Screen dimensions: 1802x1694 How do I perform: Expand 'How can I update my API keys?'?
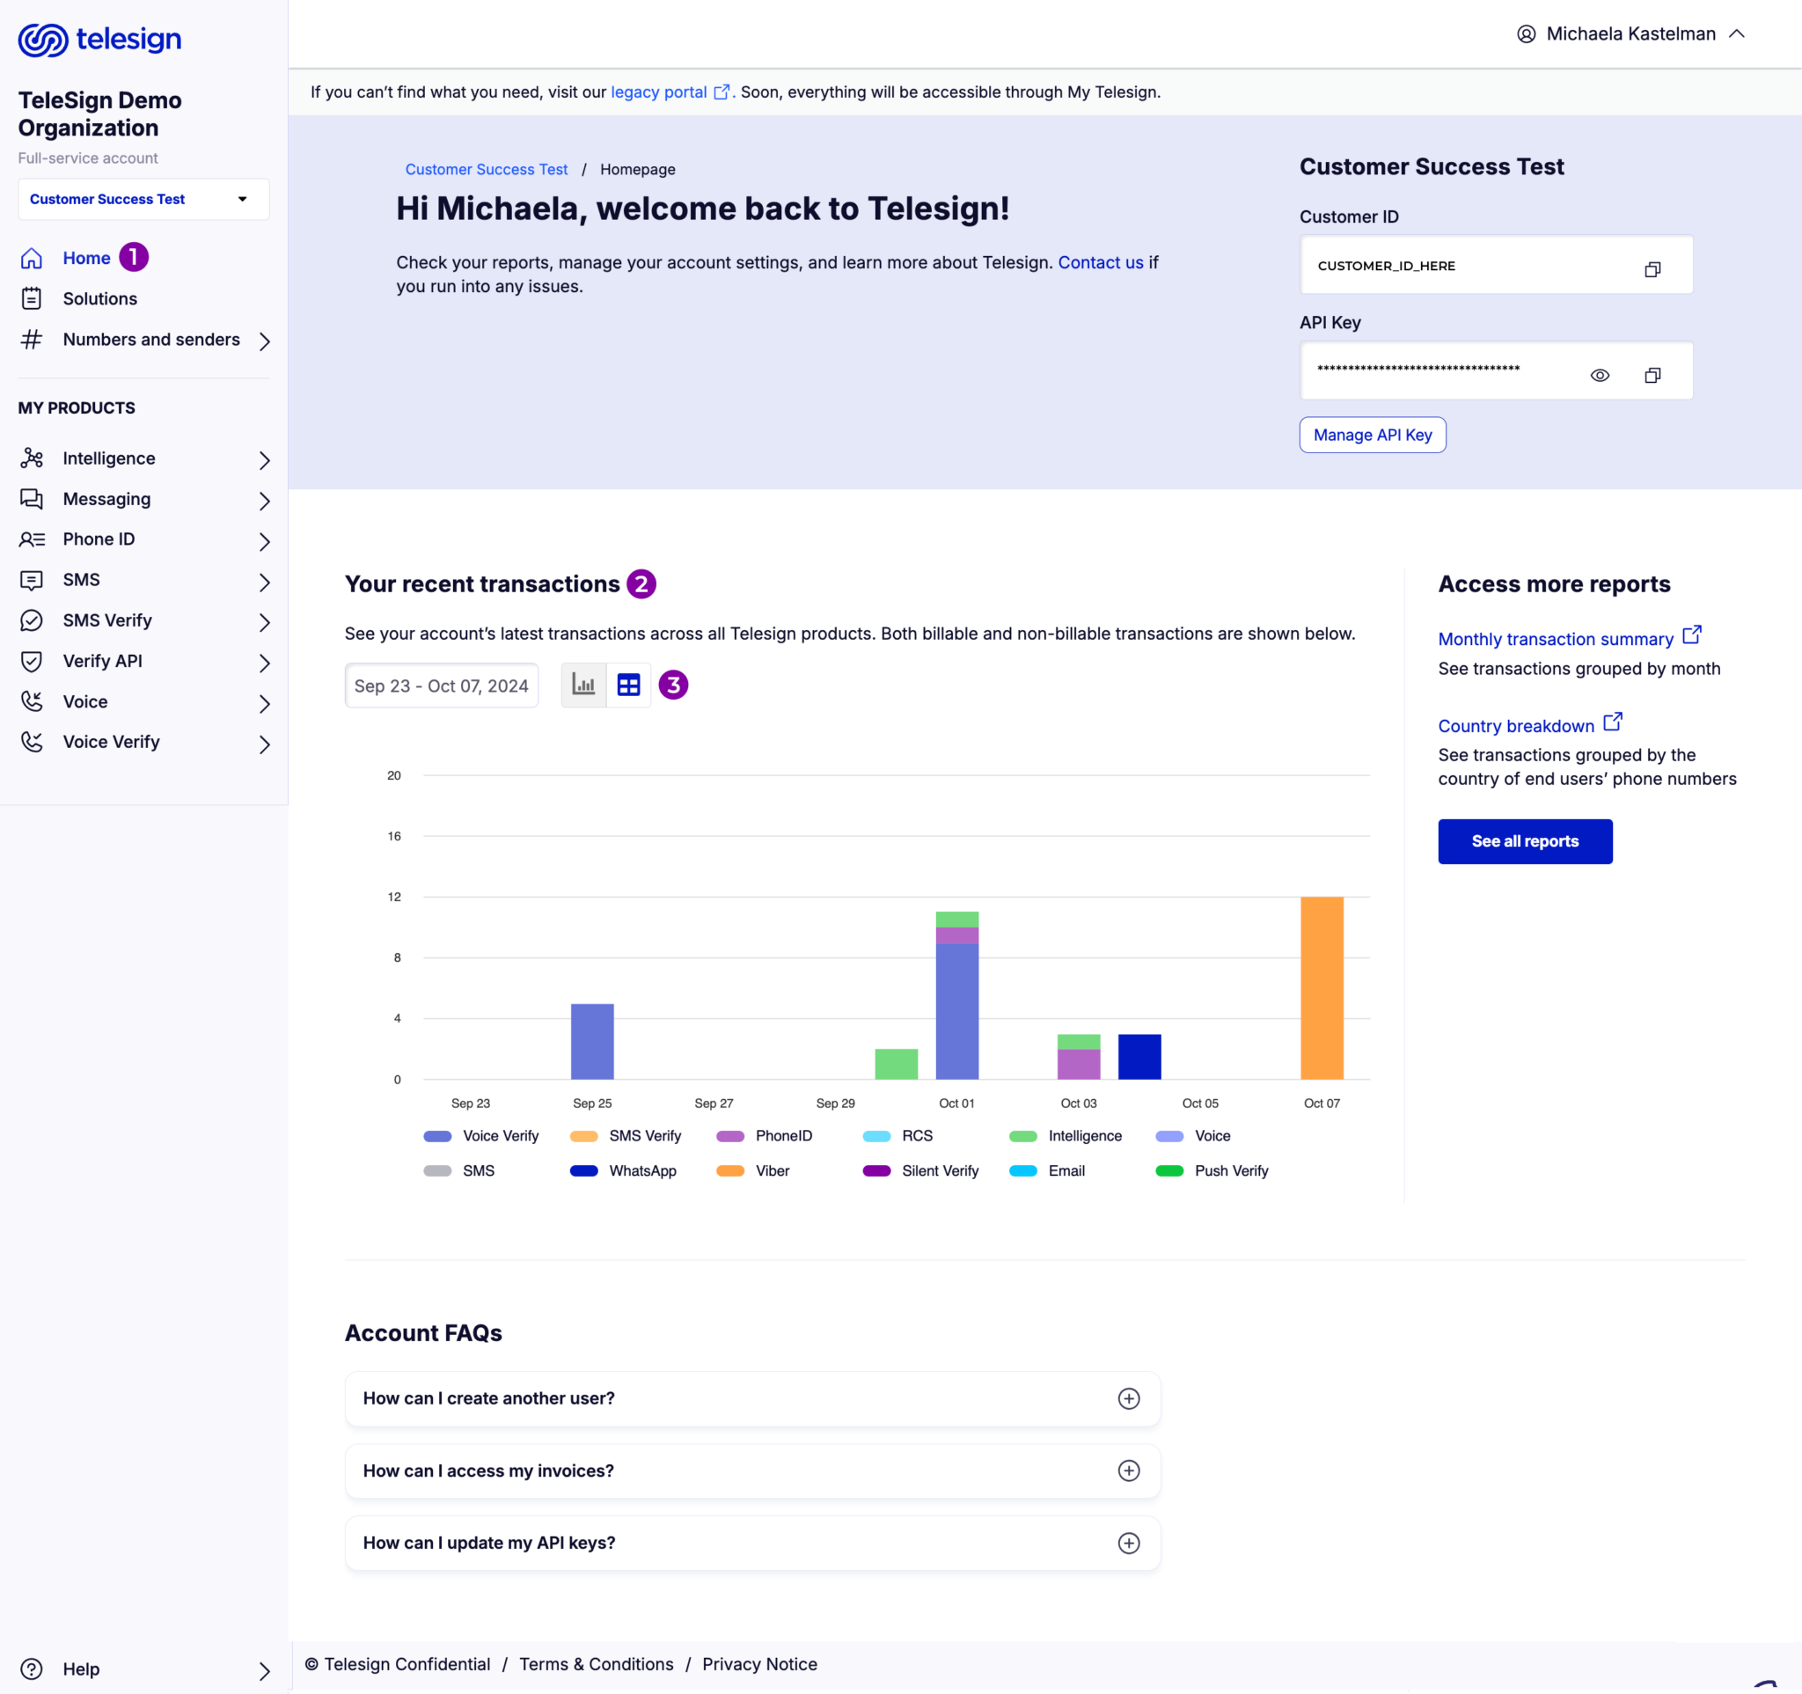pos(1128,1543)
